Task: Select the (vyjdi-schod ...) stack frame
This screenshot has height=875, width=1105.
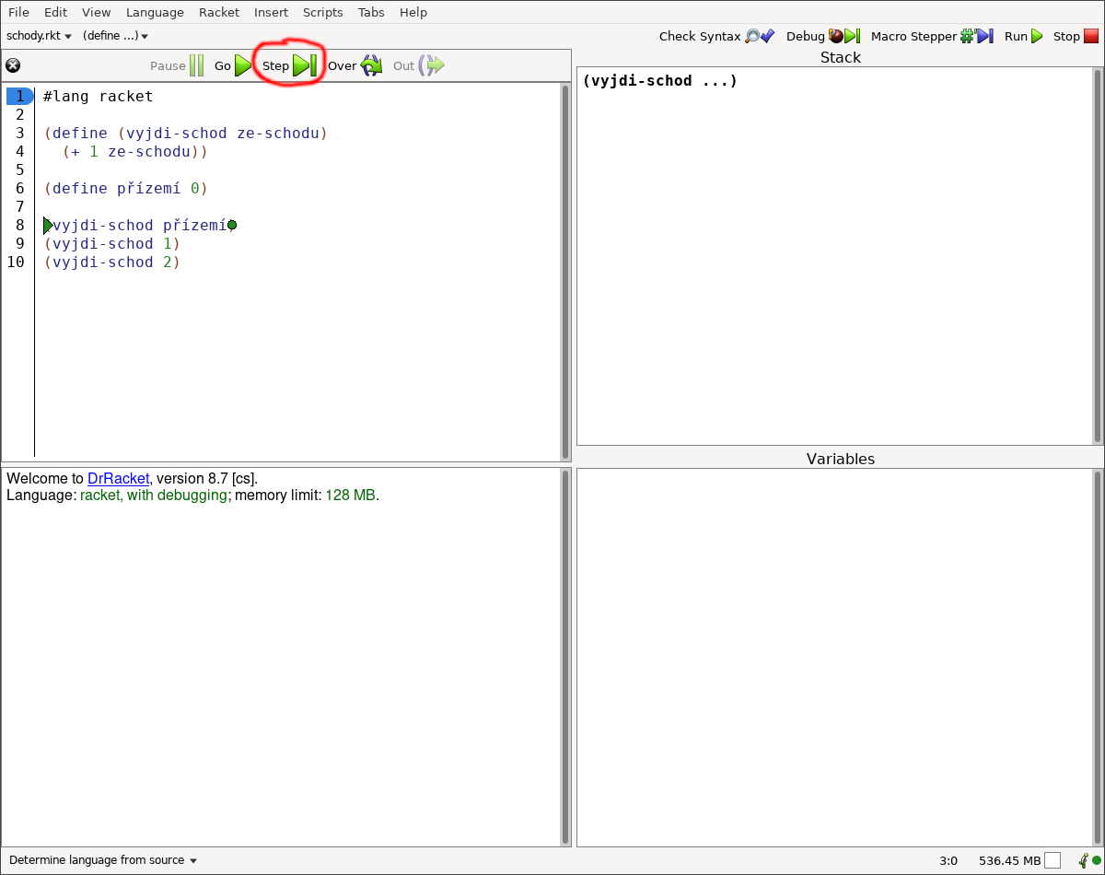Action: point(659,81)
